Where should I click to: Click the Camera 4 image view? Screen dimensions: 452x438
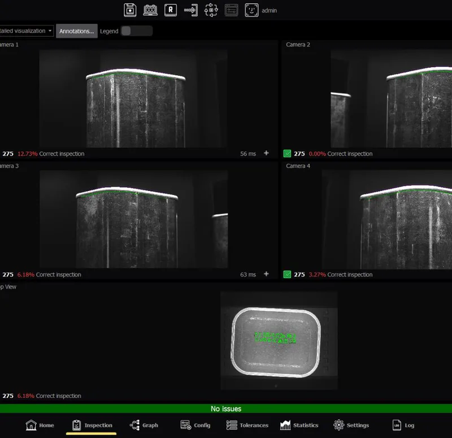[x=387, y=220]
